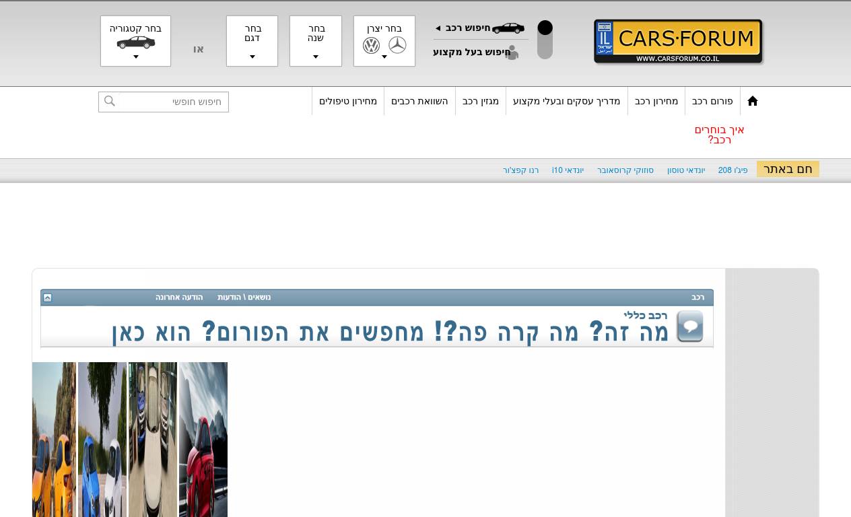Select חיפוש רכב search mode
This screenshot has width=851, height=517.
(468, 28)
